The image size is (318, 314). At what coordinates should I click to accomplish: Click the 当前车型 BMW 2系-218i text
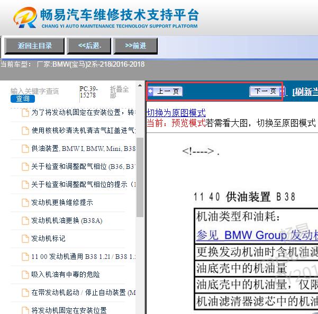point(72,65)
